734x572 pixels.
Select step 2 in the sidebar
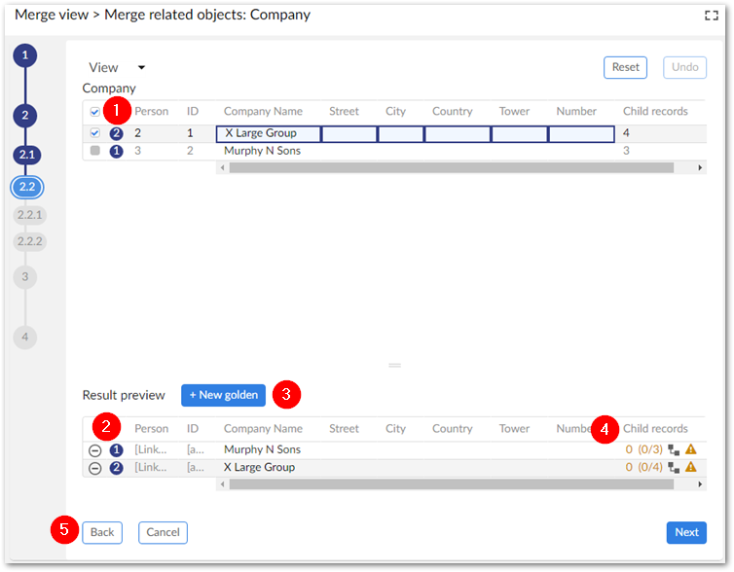(x=25, y=115)
